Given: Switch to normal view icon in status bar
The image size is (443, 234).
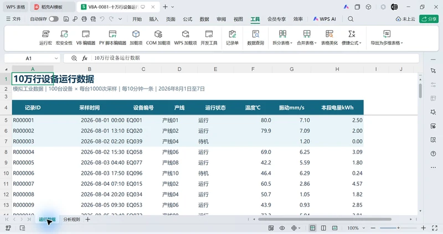Looking at the screenshot, I should [312, 228].
